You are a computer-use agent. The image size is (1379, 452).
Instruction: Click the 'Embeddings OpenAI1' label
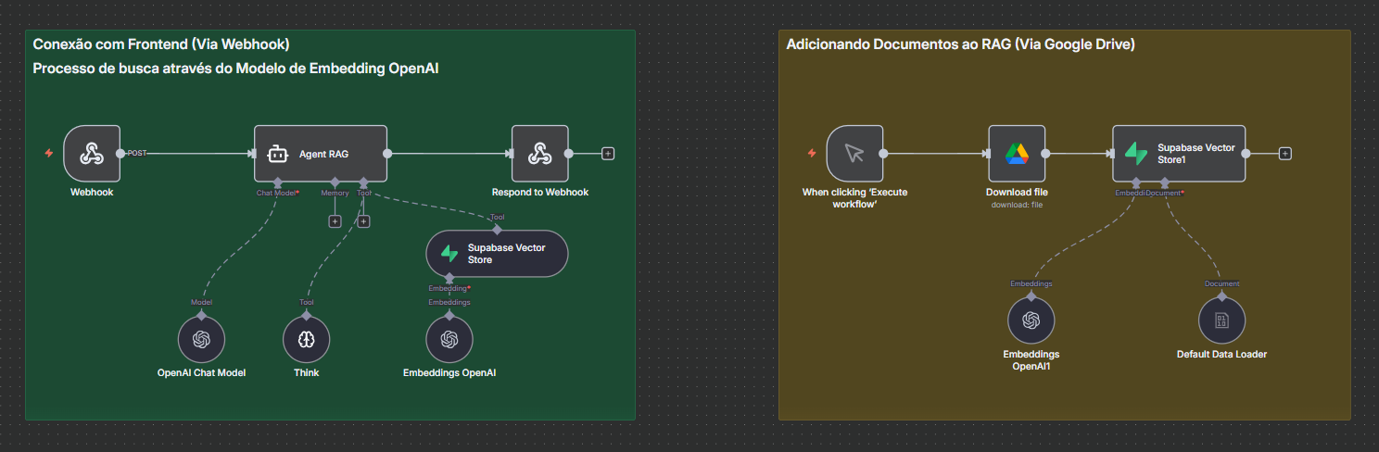pyautogui.click(x=1031, y=359)
